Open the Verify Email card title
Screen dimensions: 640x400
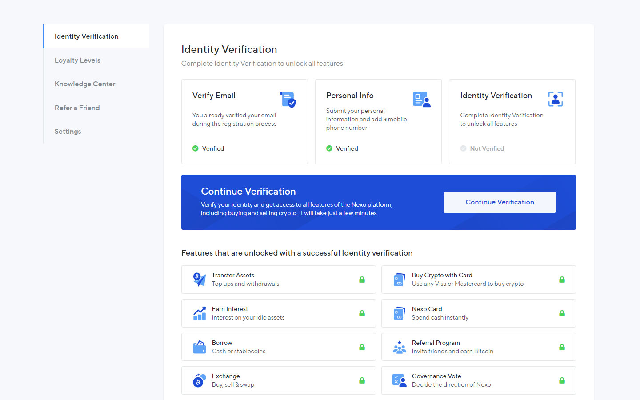[214, 96]
